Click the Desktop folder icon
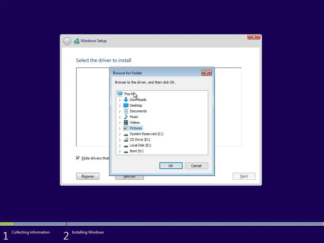Screen dimensions: 324x243 pos(126,105)
